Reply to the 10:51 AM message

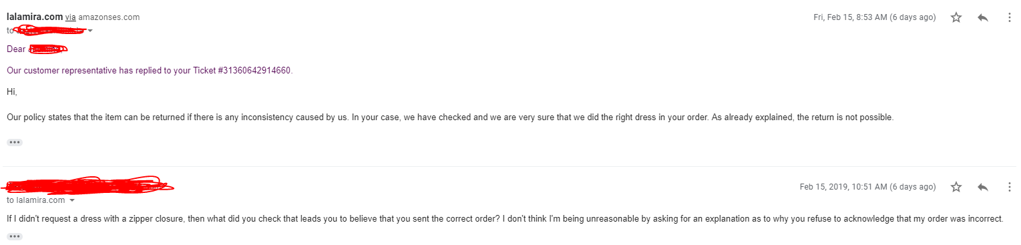(x=982, y=187)
